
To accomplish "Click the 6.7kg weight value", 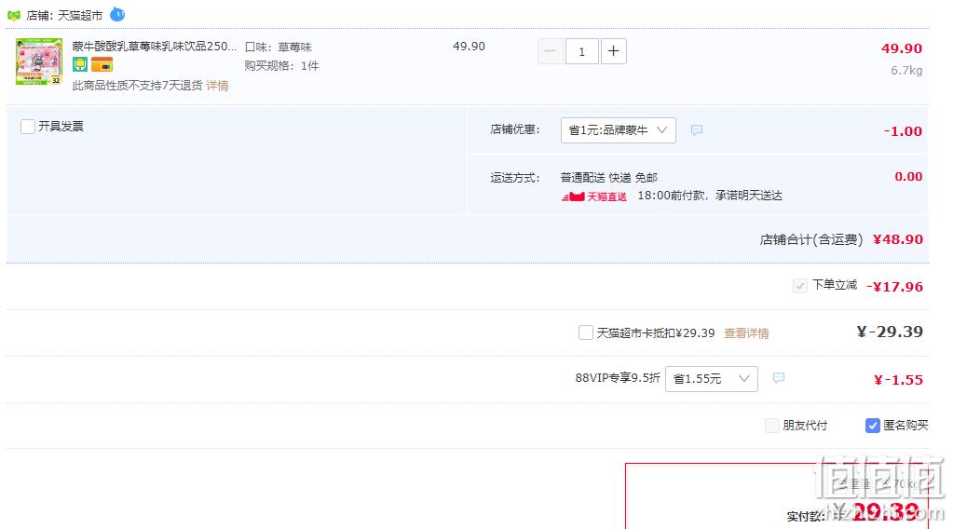I will [906, 71].
